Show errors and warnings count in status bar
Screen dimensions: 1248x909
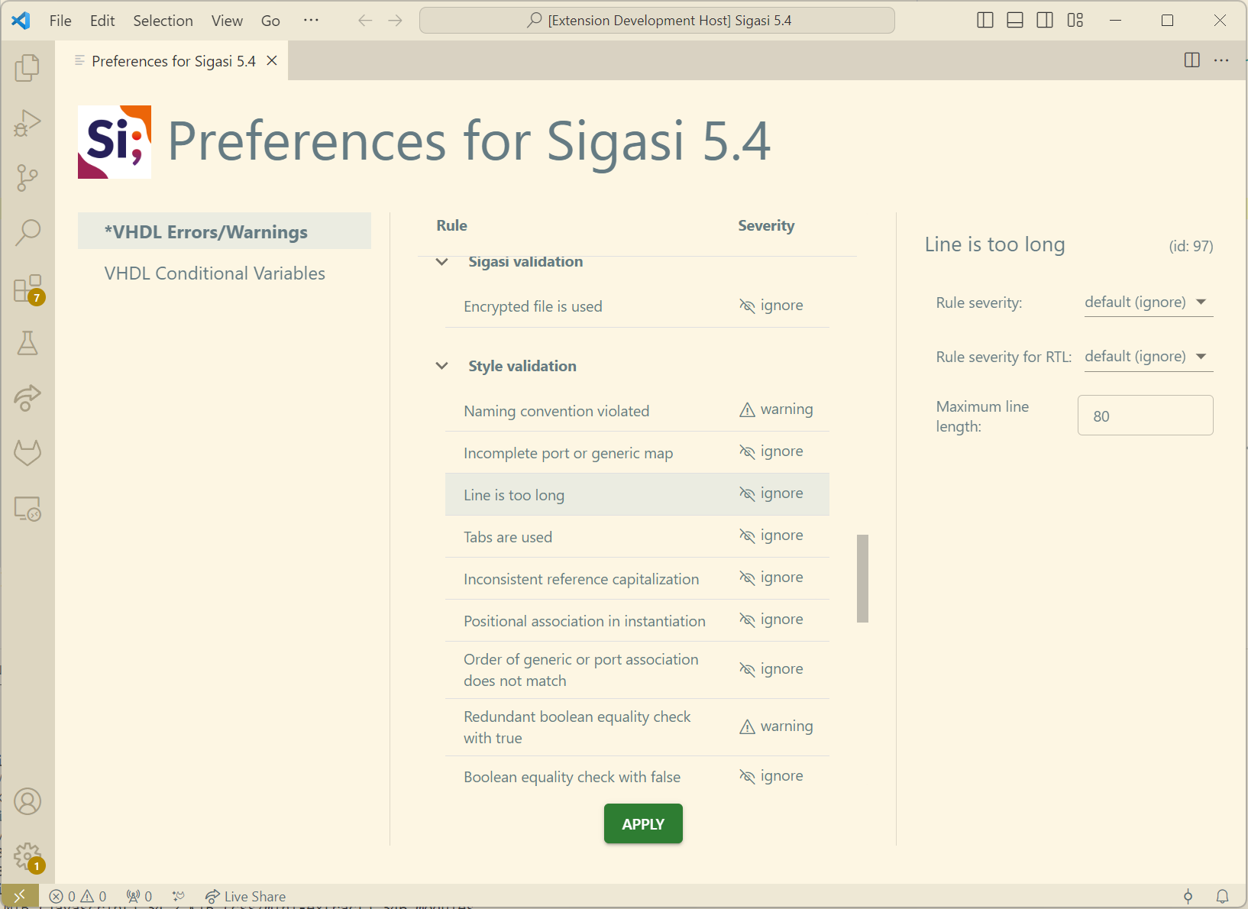pos(78,896)
